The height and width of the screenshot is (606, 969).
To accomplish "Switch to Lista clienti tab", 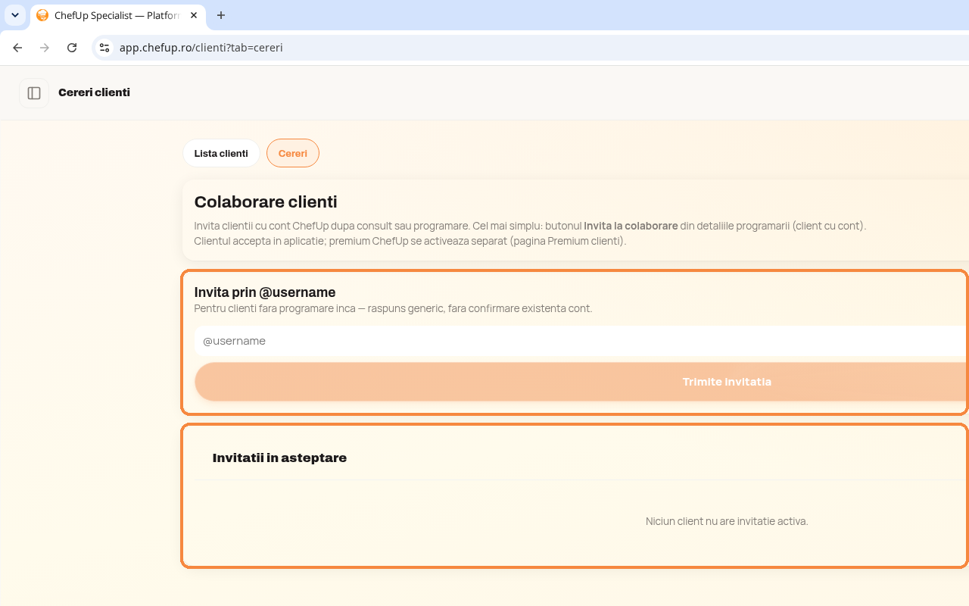I will point(221,153).
